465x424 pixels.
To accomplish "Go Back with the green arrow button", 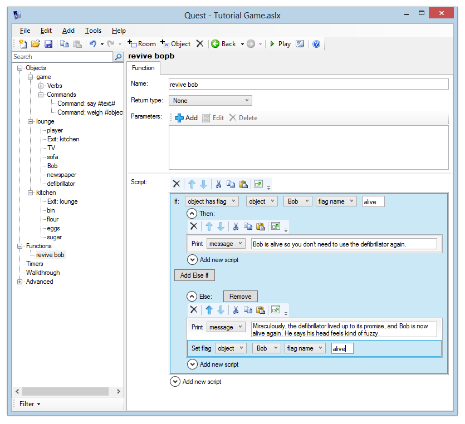I will point(224,44).
